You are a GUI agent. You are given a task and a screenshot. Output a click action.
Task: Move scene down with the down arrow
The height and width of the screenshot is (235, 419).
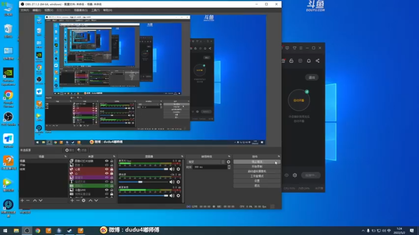click(x=41, y=201)
